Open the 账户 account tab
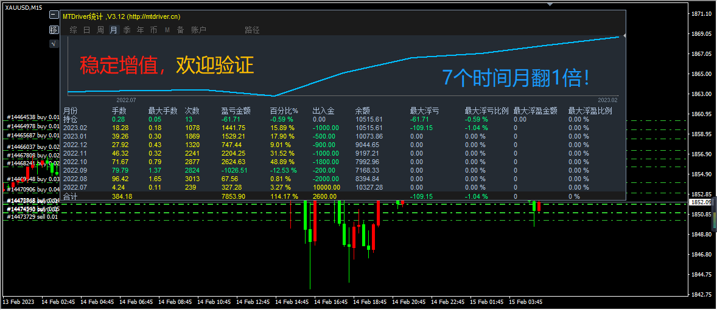 coord(198,30)
